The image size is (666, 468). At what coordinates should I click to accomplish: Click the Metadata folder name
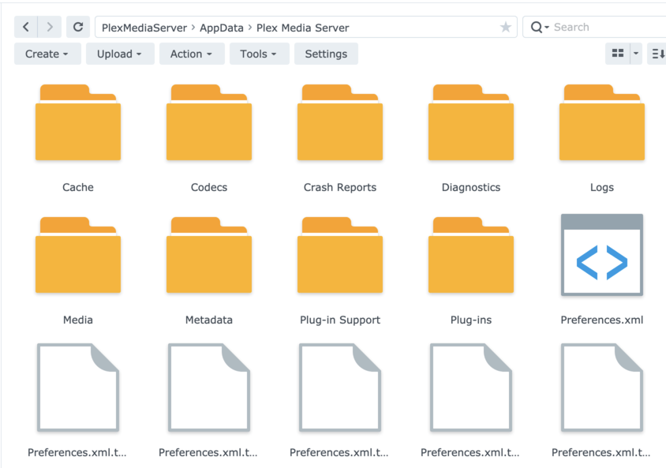(x=209, y=320)
